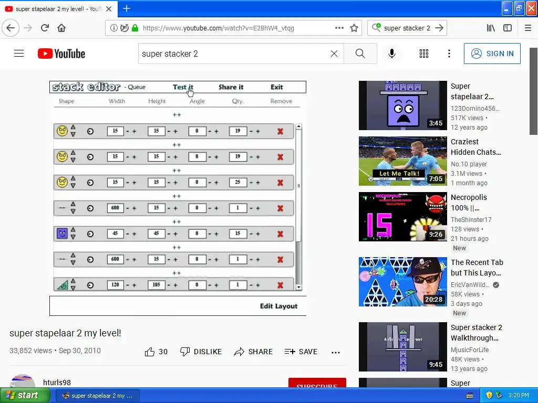
Task: Bookmark this page with star icon
Action: point(354,28)
